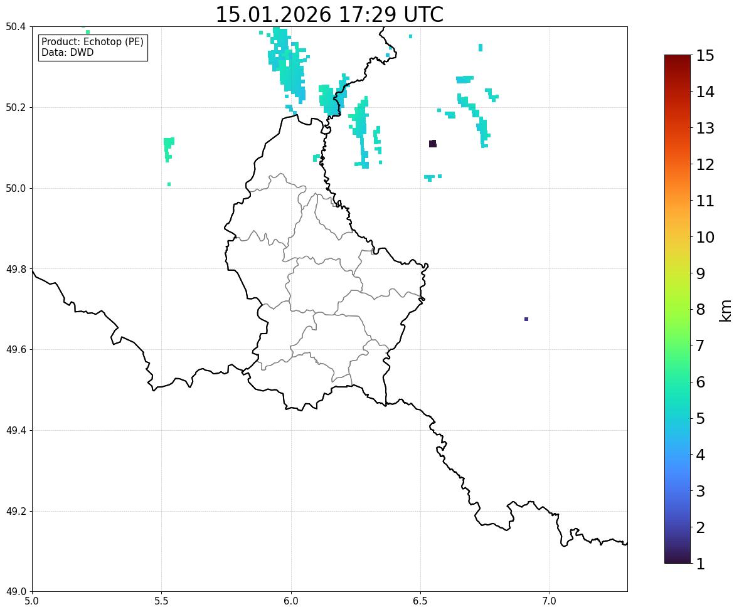This screenshot has height=612, width=739.
Task: Click the colorbar label '14'
Action: [x=705, y=92]
